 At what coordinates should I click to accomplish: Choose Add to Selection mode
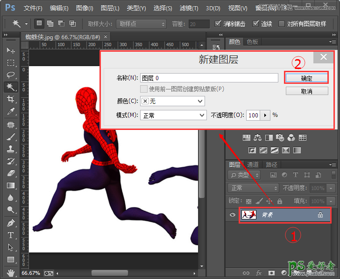(50, 23)
